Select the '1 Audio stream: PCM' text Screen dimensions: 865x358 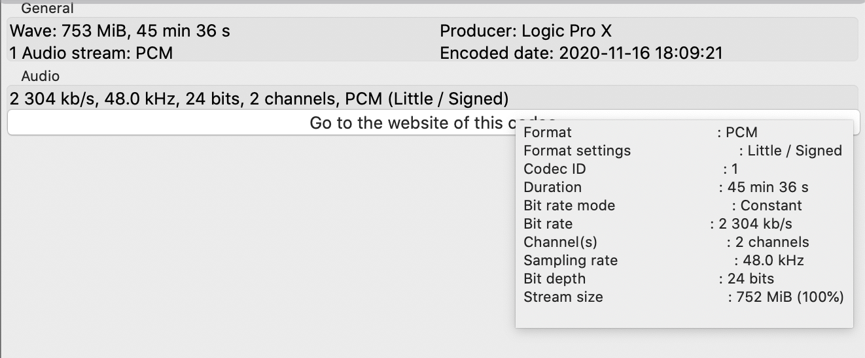pyautogui.click(x=91, y=53)
